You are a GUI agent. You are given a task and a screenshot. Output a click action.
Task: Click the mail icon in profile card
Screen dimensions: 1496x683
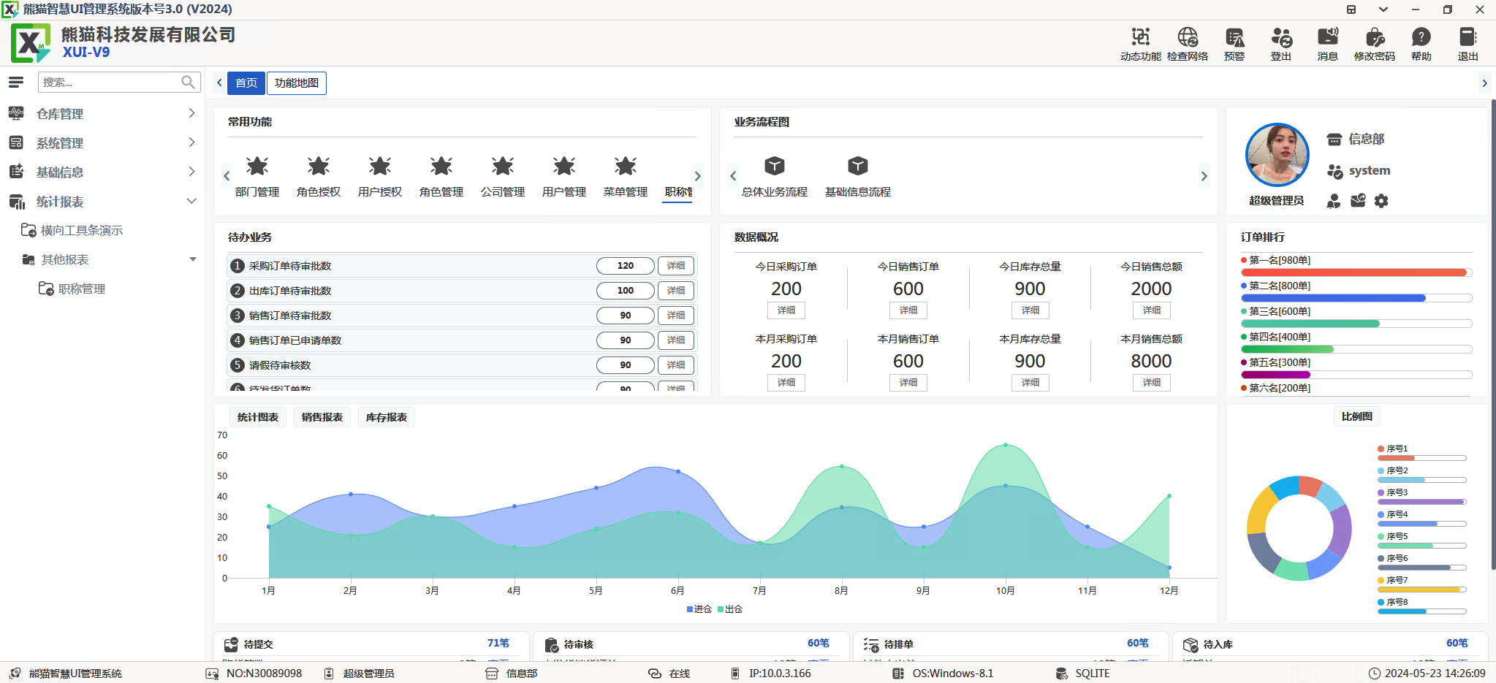pyautogui.click(x=1358, y=201)
